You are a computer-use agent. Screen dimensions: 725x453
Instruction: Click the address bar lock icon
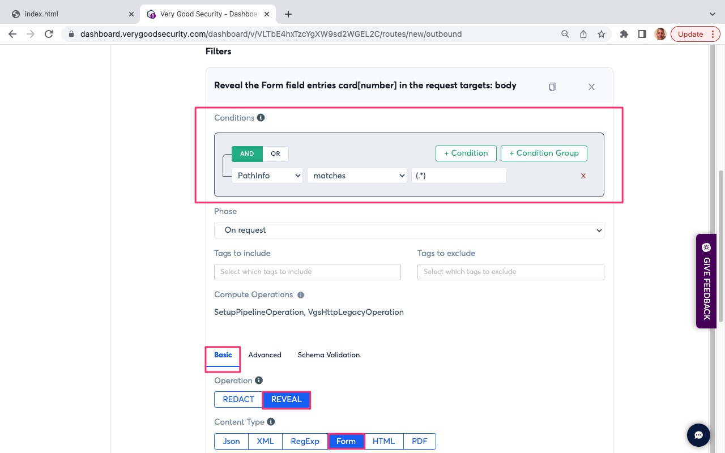(71, 34)
